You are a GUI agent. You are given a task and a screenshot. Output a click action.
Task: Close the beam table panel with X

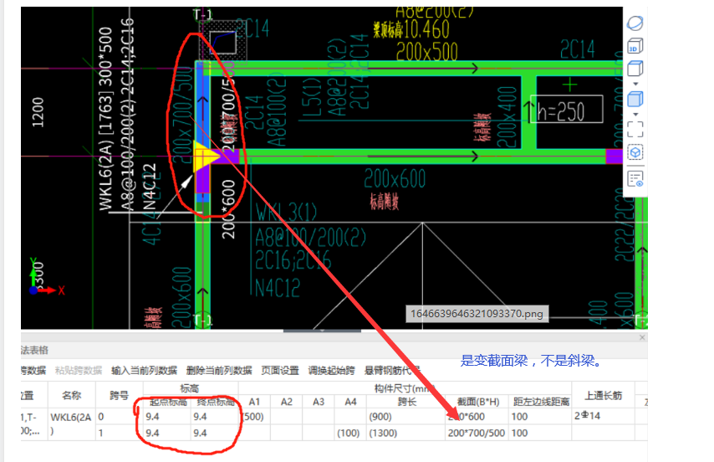[x=642, y=337]
